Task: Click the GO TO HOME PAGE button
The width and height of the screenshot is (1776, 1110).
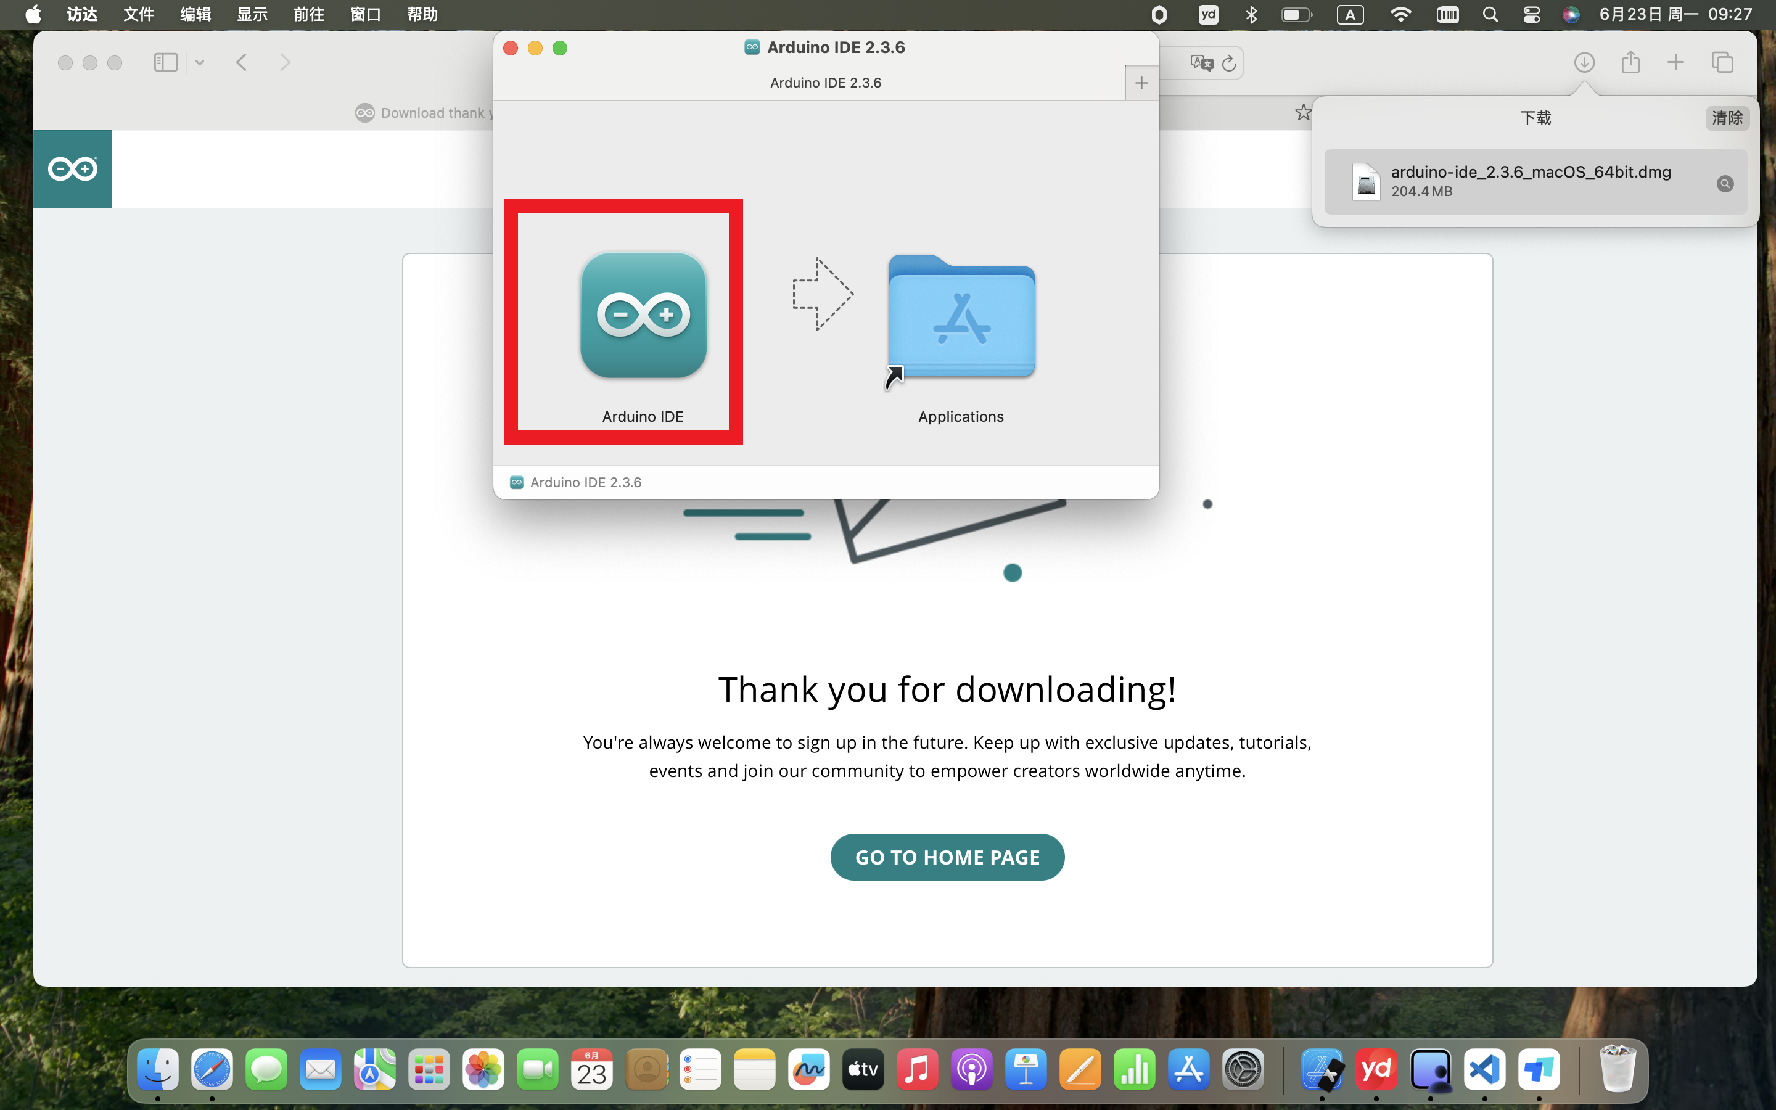Action: point(947,857)
